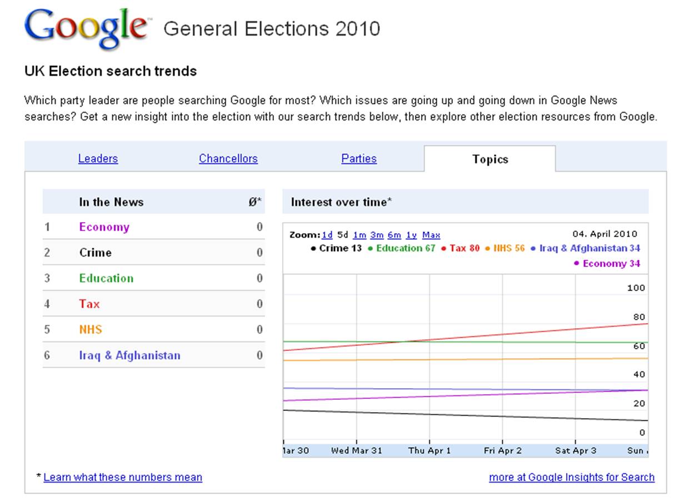Select Tax topic in the list
The height and width of the screenshot is (502, 685).
[x=89, y=304]
